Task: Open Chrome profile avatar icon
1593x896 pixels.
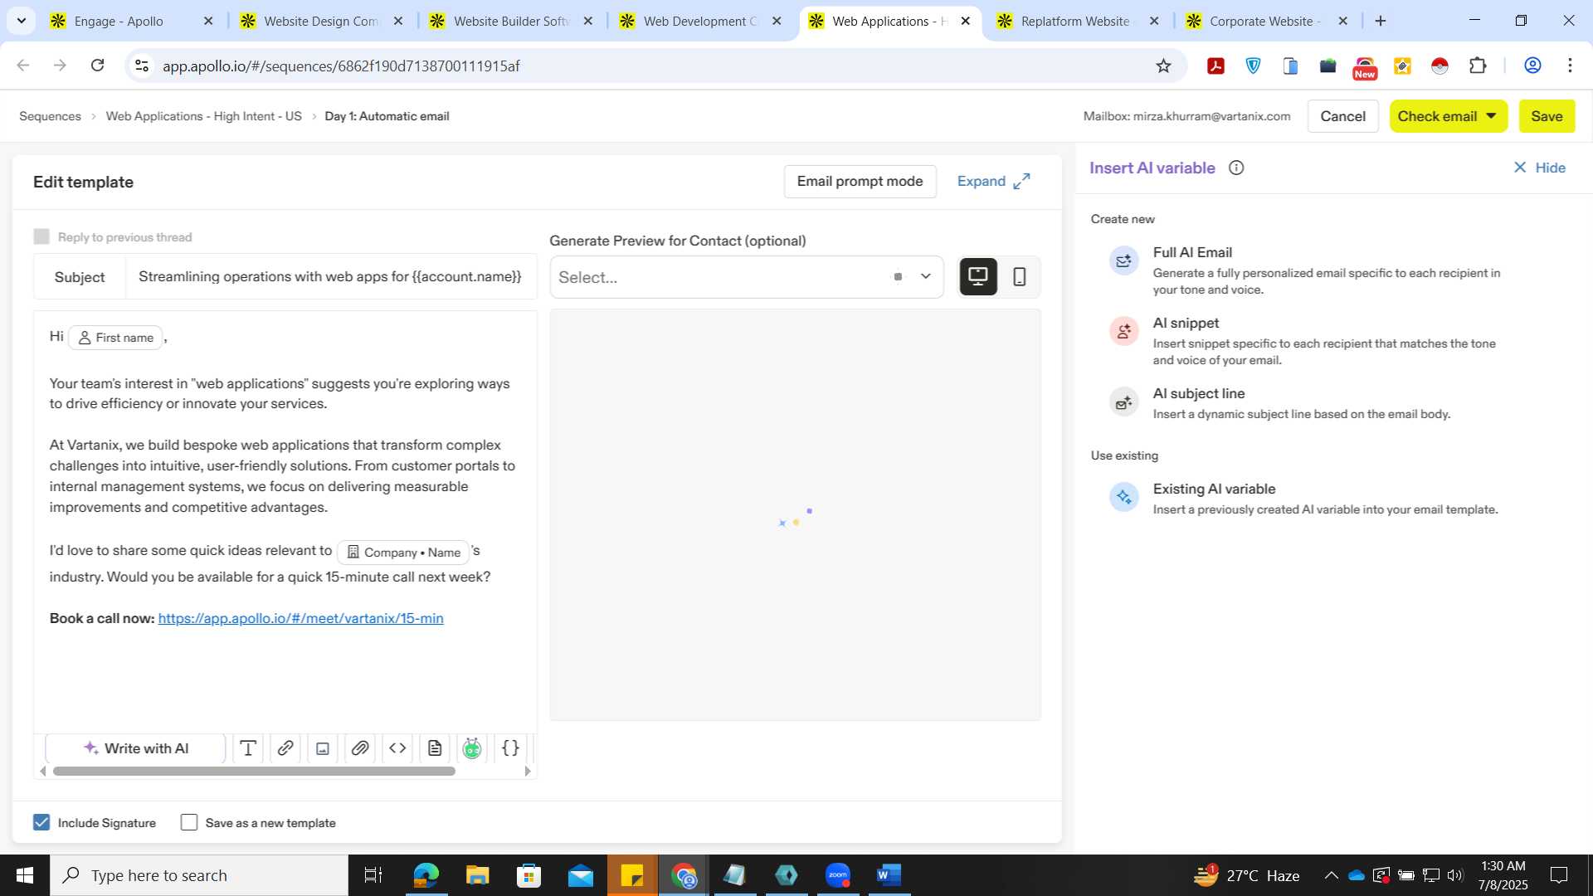Action: (x=1532, y=66)
